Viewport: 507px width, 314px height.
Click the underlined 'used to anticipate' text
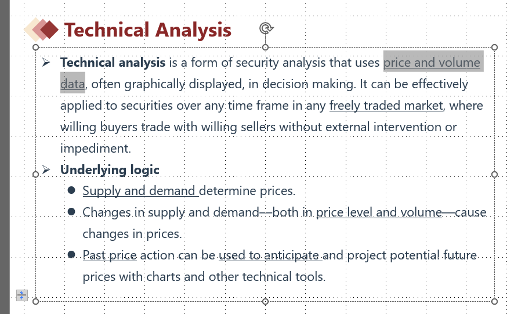tap(269, 255)
